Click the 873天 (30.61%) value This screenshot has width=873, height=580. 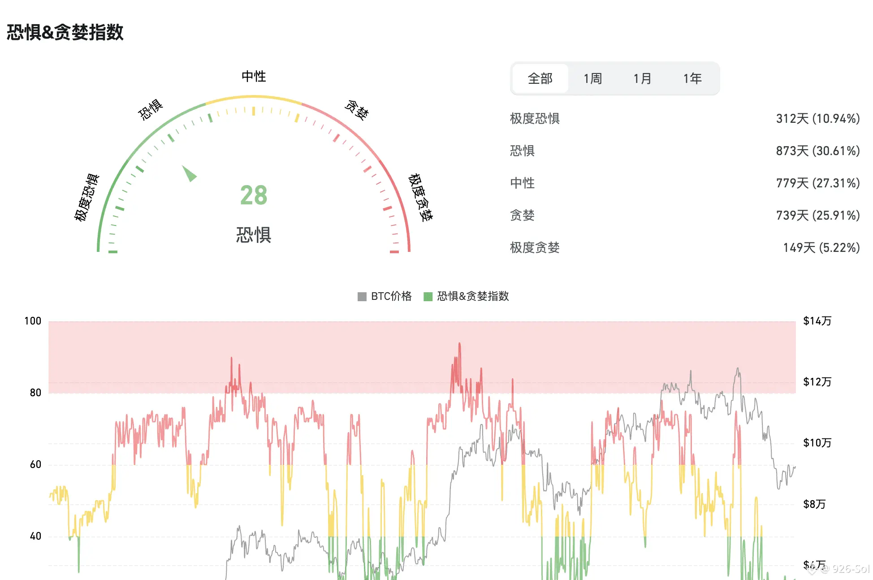[817, 151]
